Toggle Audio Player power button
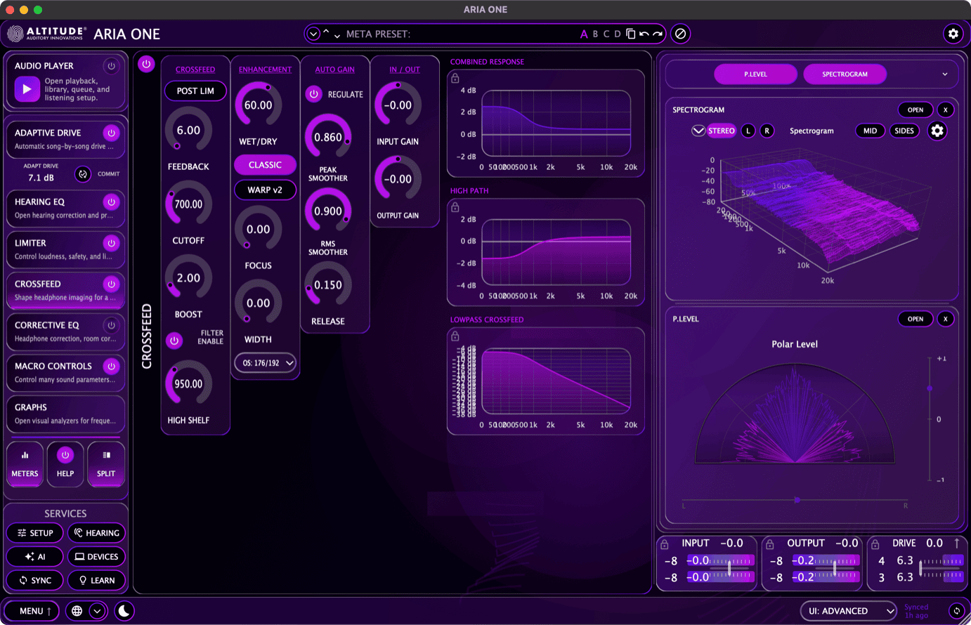 coord(111,66)
